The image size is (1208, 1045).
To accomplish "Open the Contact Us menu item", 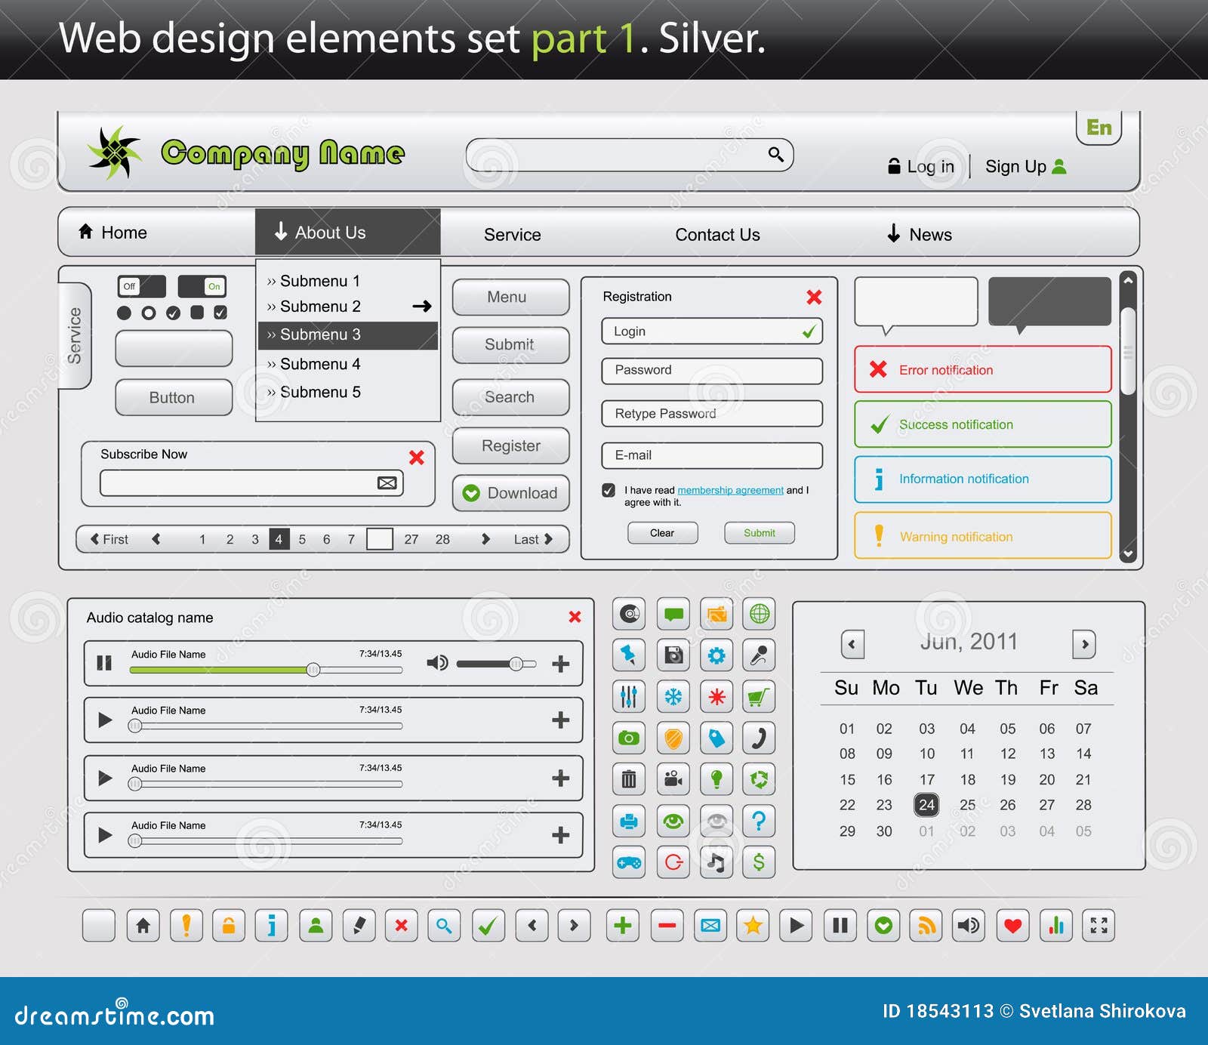I will pos(716,235).
